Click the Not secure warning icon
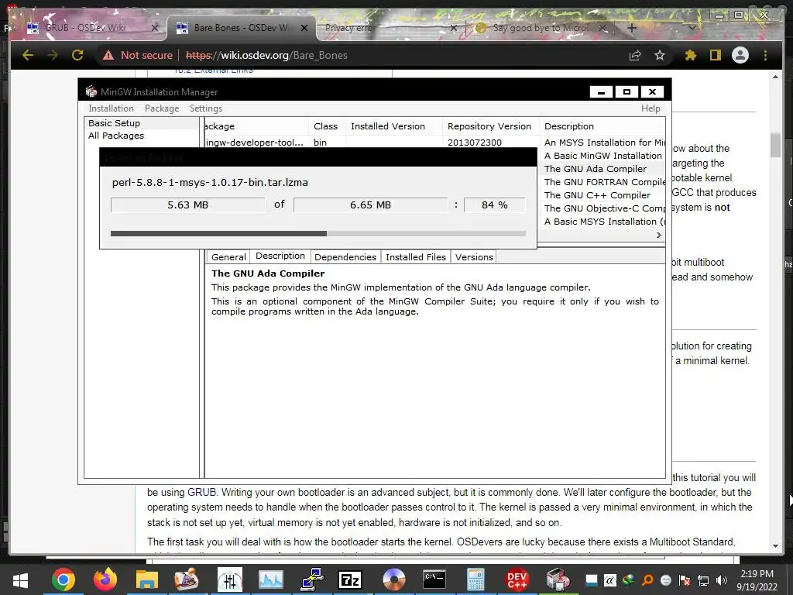This screenshot has height=595, width=793. click(x=108, y=55)
